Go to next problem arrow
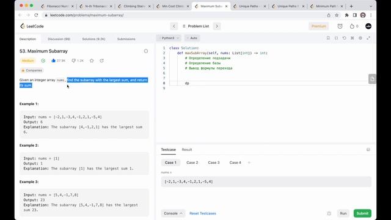Screen dimensions: 391x220 click(217, 26)
